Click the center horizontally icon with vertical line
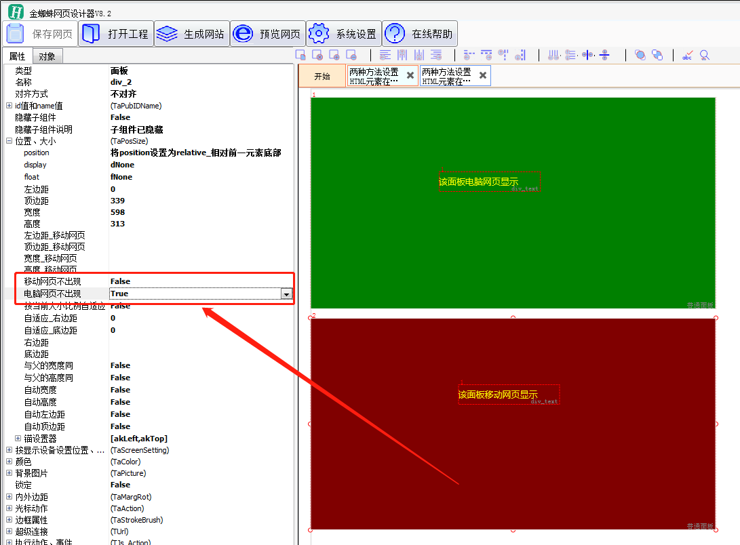This screenshot has width=740, height=545. coord(588,55)
